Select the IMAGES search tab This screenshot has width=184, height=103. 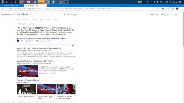click(34, 19)
